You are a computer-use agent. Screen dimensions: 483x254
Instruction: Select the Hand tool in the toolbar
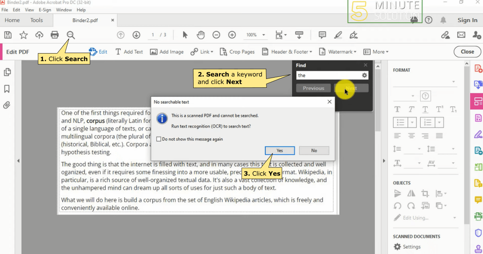(200, 35)
